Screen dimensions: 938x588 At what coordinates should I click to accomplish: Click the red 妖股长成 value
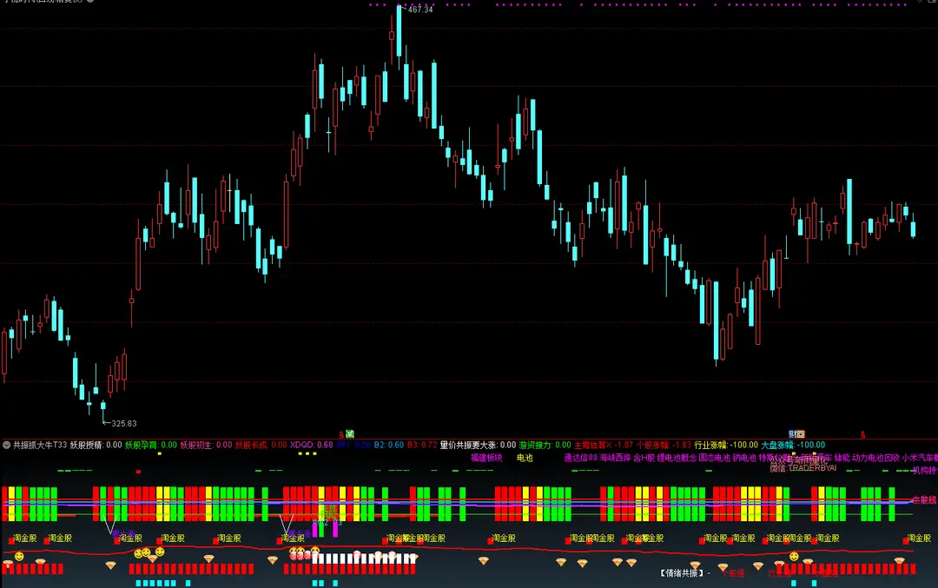click(x=261, y=445)
